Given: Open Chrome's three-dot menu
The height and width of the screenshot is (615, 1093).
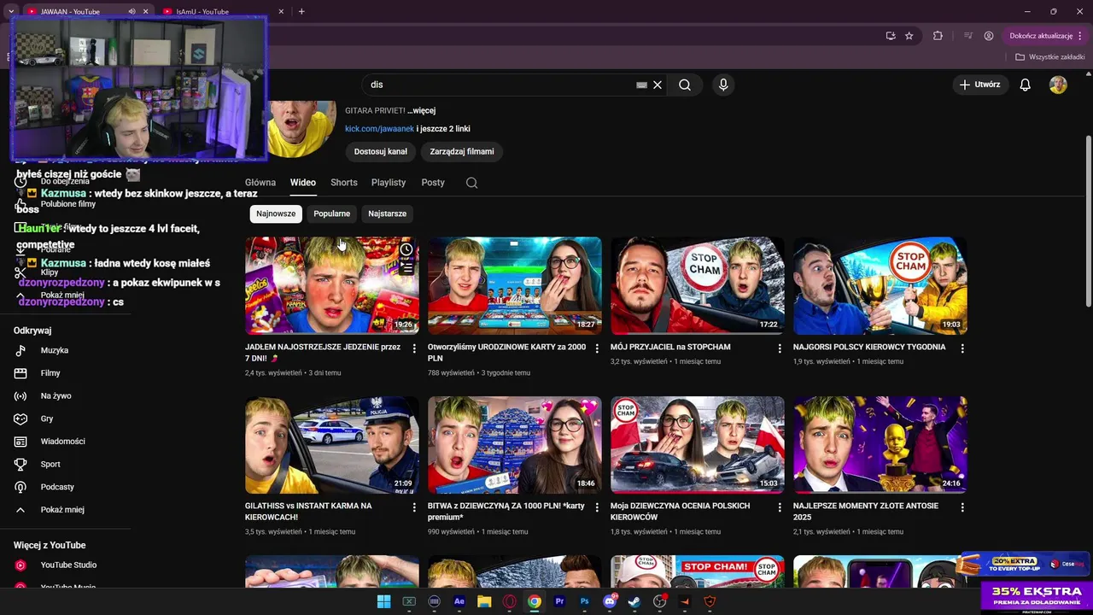Looking at the screenshot, I should [x=1080, y=36].
